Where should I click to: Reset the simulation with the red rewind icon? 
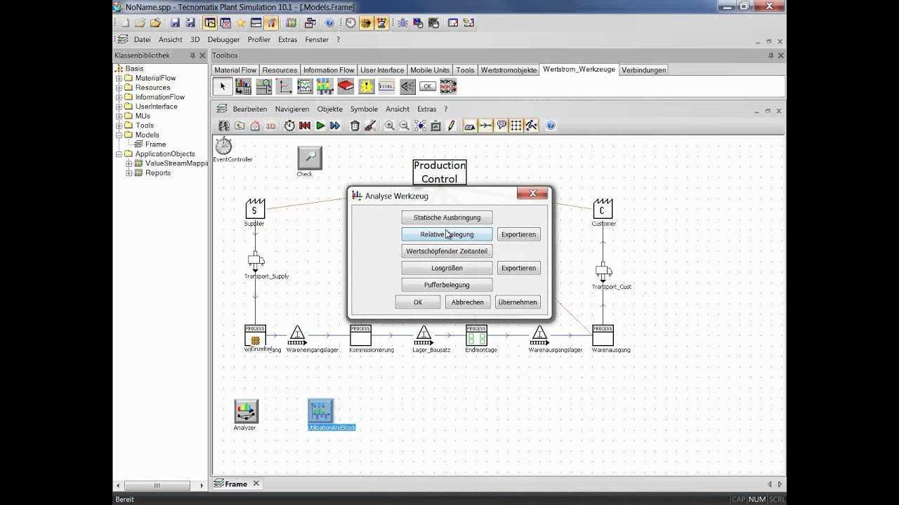(305, 126)
